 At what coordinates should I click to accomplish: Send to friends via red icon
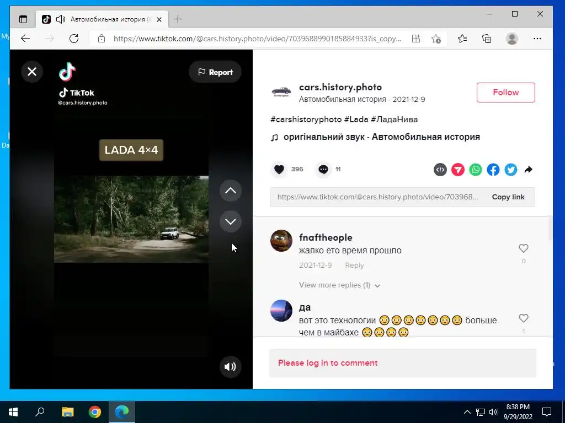tap(457, 170)
